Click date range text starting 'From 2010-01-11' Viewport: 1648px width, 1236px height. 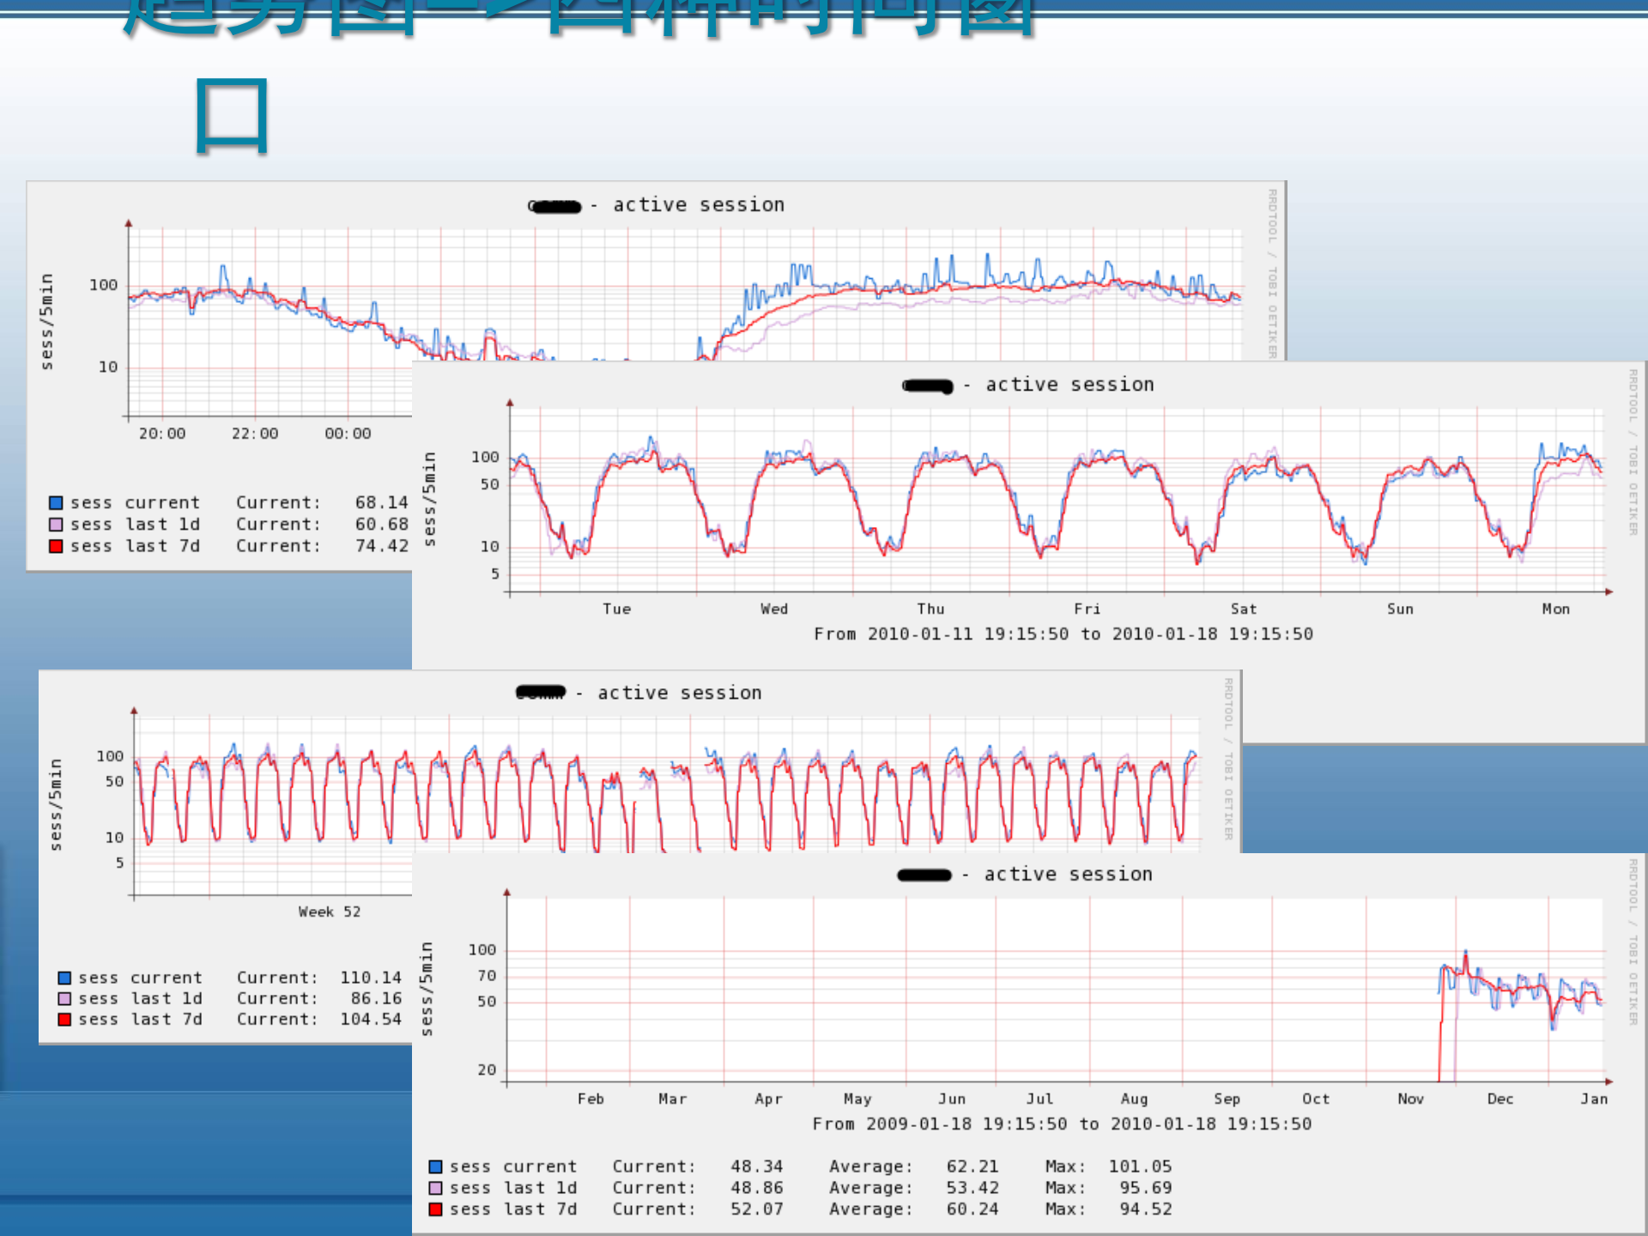tap(1063, 633)
